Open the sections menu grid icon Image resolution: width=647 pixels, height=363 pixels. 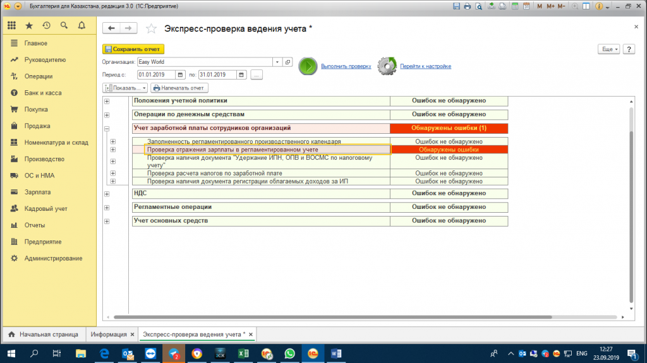(x=11, y=26)
